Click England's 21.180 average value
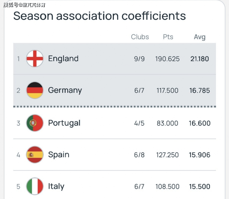 tap(200, 59)
